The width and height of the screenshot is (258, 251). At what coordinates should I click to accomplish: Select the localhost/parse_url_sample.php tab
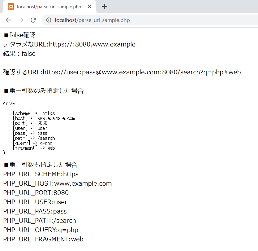[x=49, y=7]
